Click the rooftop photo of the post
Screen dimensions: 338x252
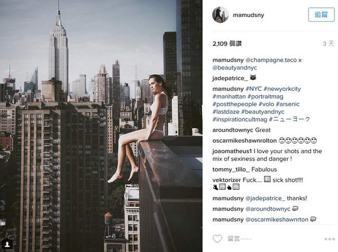coord(101,126)
